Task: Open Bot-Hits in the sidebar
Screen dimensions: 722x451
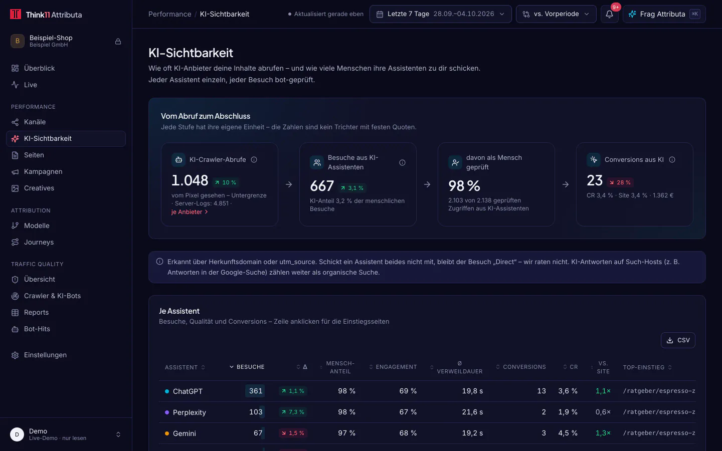Action: [66, 329]
